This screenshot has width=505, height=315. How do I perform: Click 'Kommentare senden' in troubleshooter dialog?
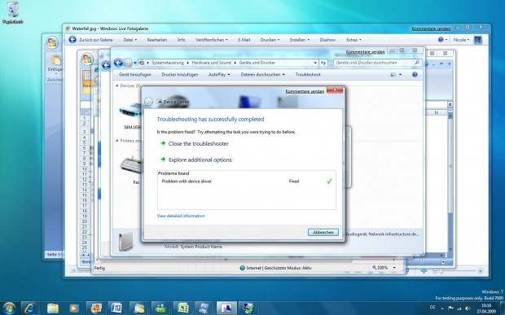tap(305, 91)
